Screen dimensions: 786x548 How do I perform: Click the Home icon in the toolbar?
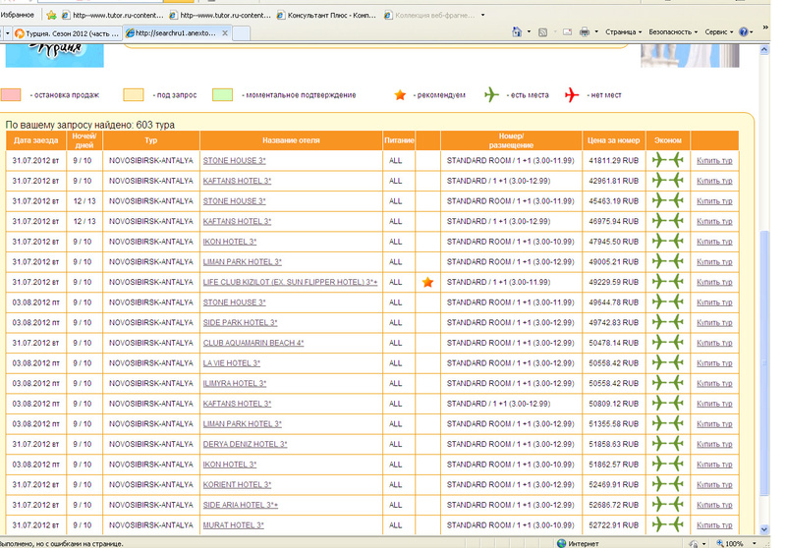[518, 32]
